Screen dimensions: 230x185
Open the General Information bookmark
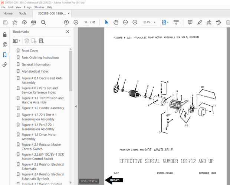point(36,65)
